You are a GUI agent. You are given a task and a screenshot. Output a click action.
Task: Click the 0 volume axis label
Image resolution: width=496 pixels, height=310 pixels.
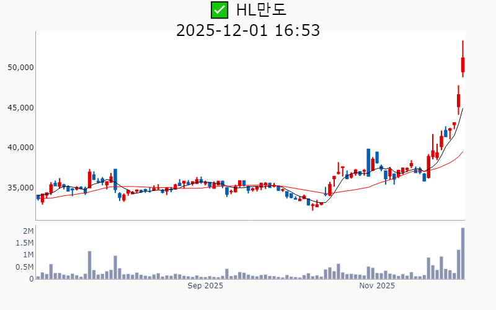coord(31,279)
